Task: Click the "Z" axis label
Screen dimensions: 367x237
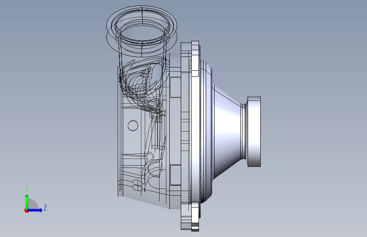Action: [45, 207]
